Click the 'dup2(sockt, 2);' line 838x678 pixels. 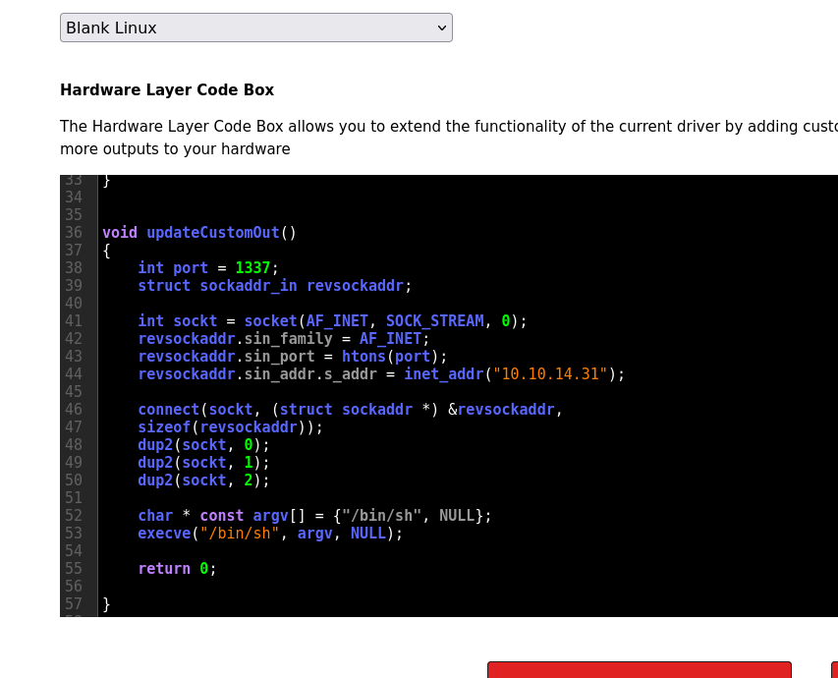(x=204, y=480)
